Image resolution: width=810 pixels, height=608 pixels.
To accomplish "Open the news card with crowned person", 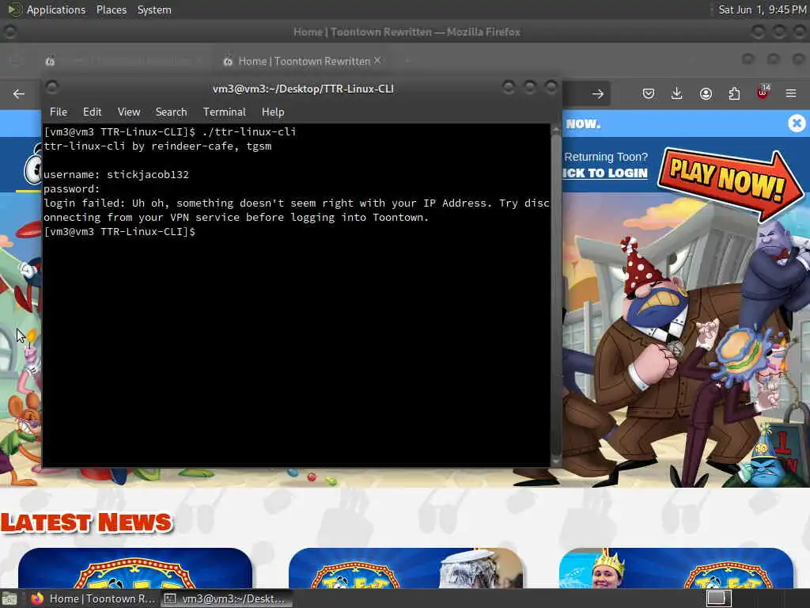I will [x=676, y=568].
